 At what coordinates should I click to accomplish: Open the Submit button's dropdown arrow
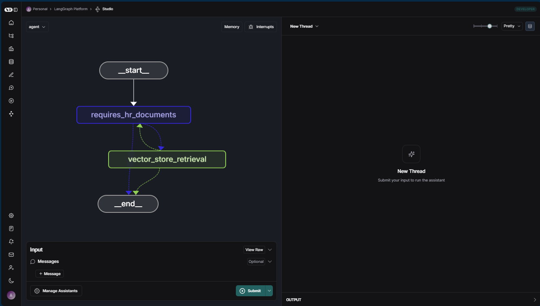tap(269, 291)
